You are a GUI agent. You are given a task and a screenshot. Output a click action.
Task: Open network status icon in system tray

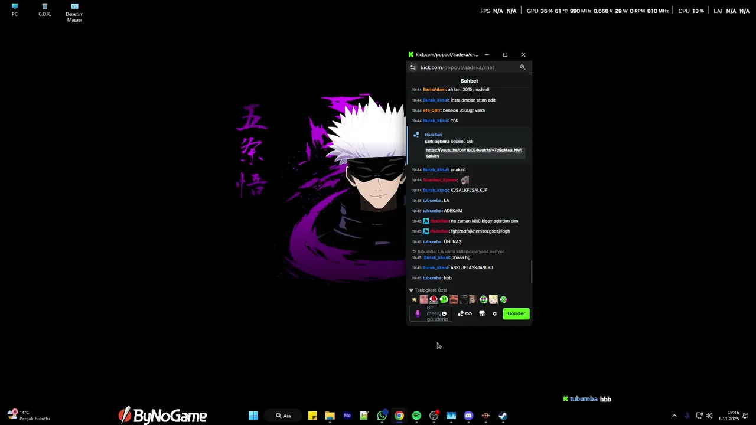tap(699, 416)
